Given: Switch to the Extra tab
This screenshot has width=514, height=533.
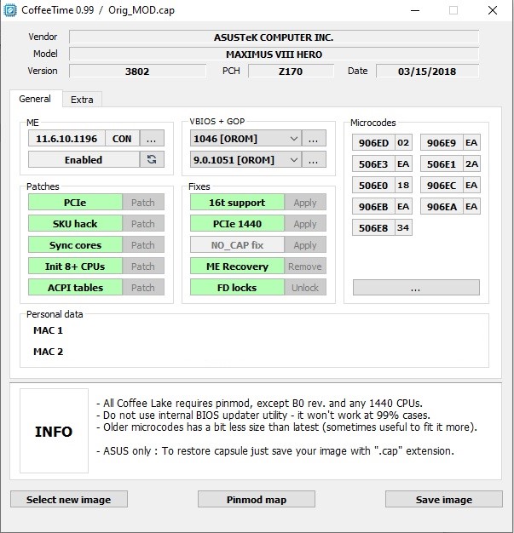Looking at the screenshot, I should click(x=82, y=100).
